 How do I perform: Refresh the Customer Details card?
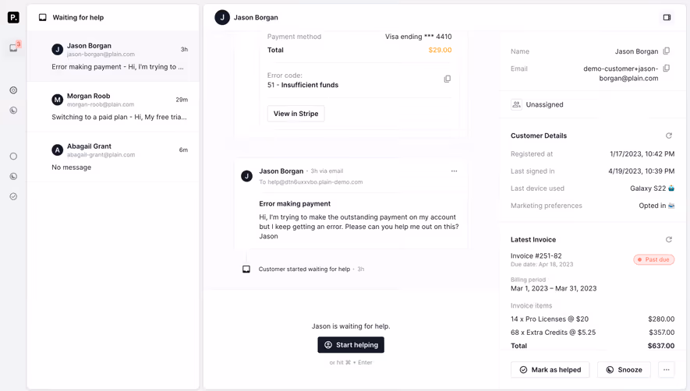[x=669, y=136]
